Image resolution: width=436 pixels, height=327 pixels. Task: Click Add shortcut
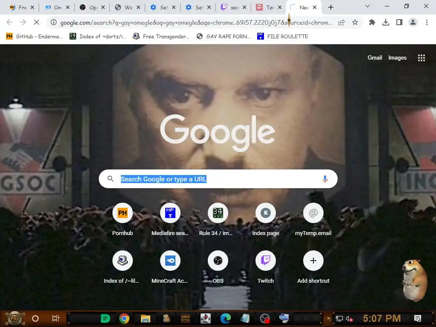click(x=313, y=267)
